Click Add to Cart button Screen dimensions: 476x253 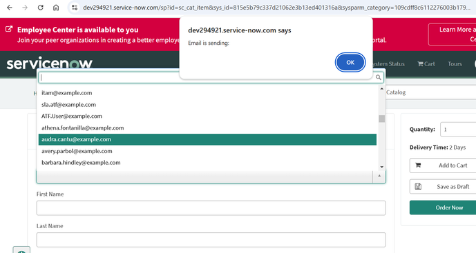[x=443, y=165]
